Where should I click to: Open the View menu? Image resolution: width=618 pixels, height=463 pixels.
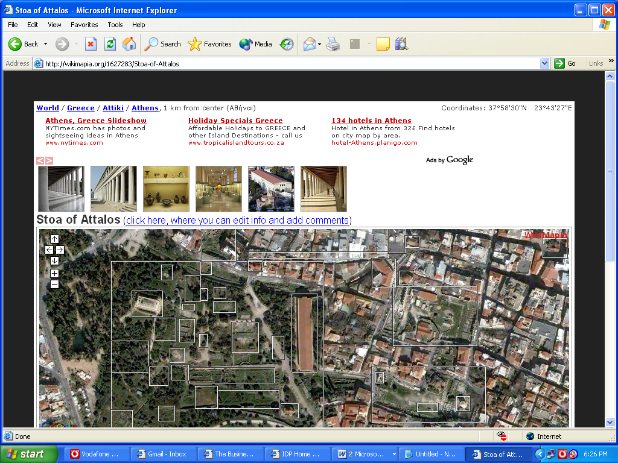[54, 25]
